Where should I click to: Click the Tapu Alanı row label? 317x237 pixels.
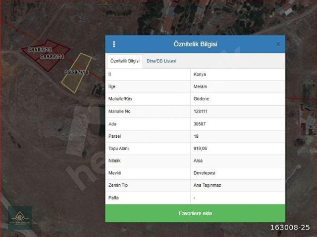pos(118,149)
